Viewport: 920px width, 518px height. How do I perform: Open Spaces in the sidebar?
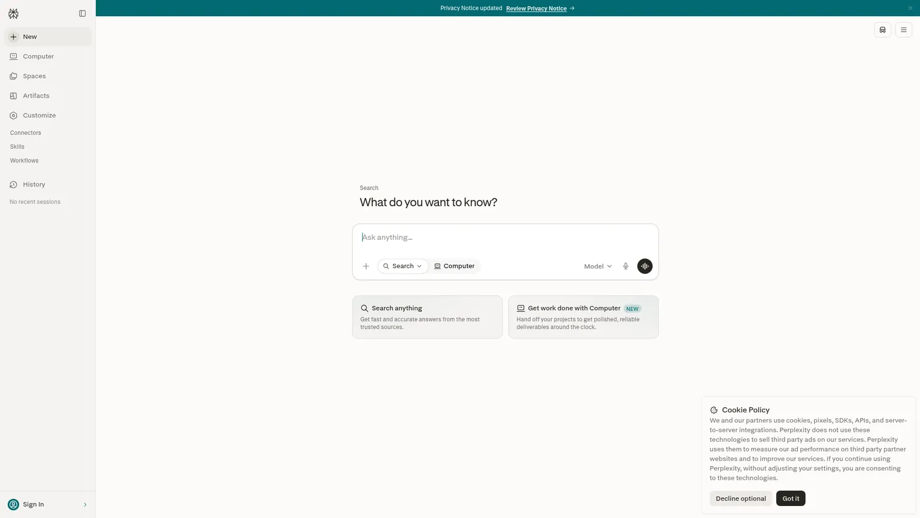(48, 76)
